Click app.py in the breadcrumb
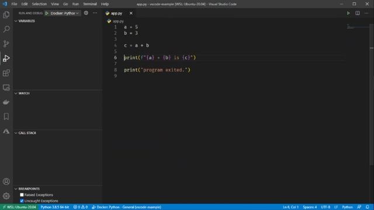Viewport: 374px width, 210px height. [x=118, y=21]
